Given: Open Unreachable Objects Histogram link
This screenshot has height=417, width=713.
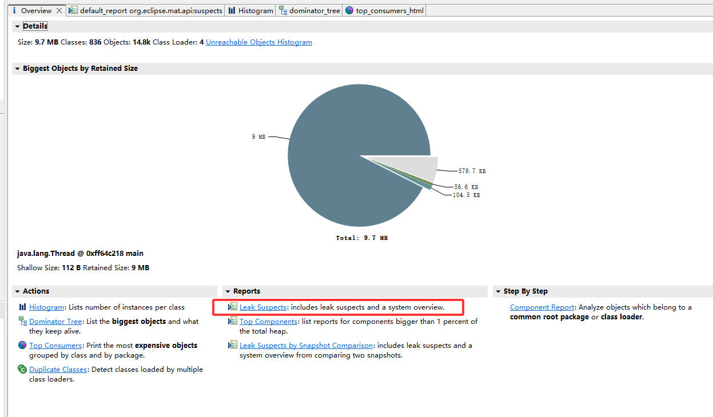Looking at the screenshot, I should [259, 42].
